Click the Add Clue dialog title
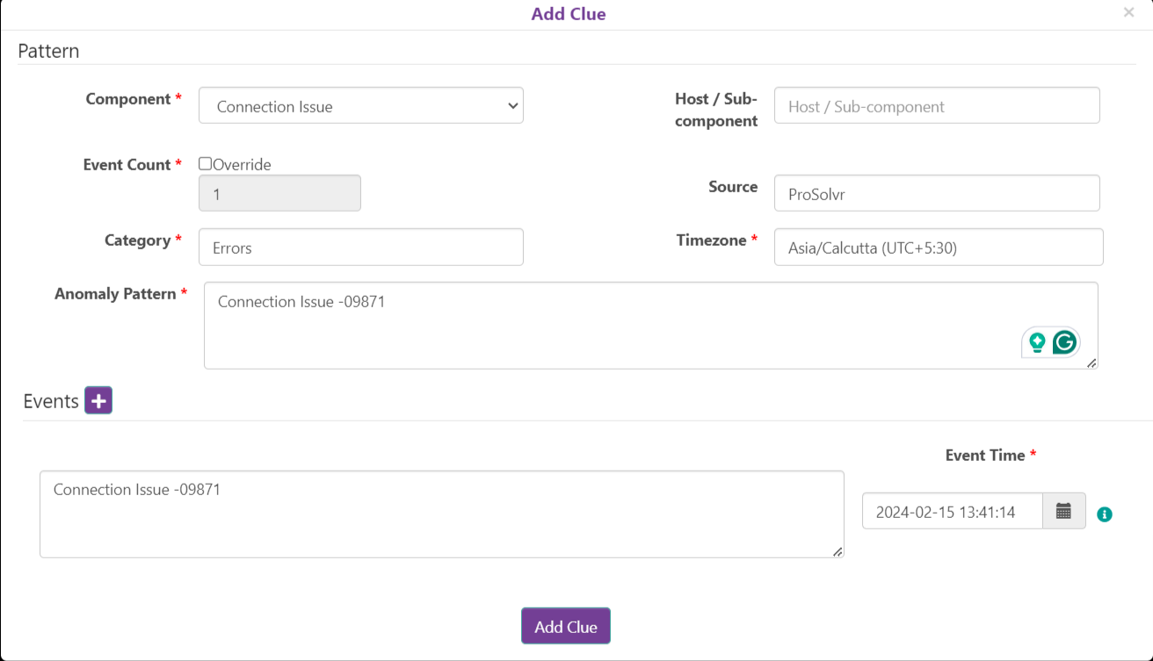The height and width of the screenshot is (661, 1153). click(569, 14)
